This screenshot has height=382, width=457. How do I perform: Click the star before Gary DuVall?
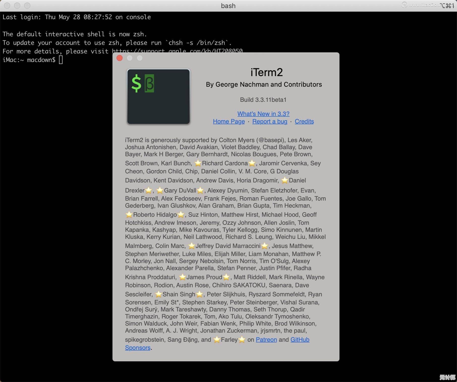(160, 190)
